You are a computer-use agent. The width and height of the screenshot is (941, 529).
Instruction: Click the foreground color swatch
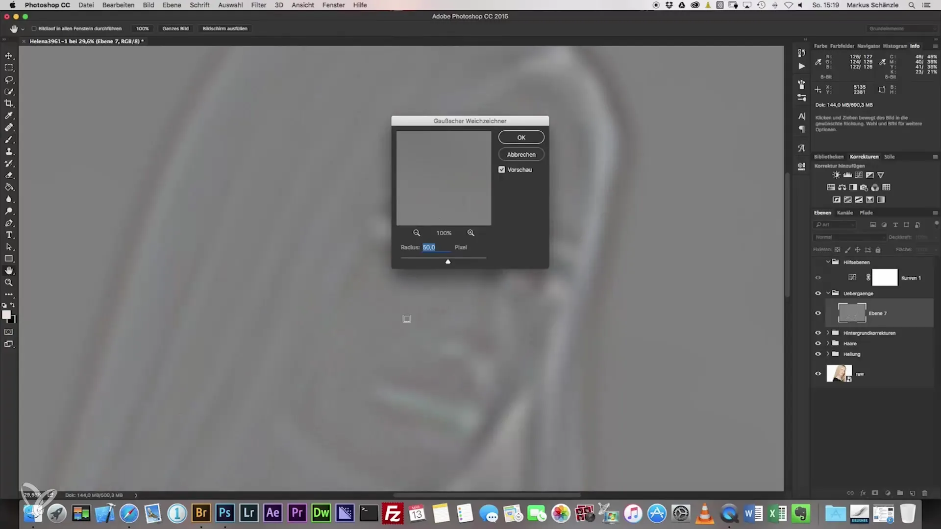coord(6,315)
